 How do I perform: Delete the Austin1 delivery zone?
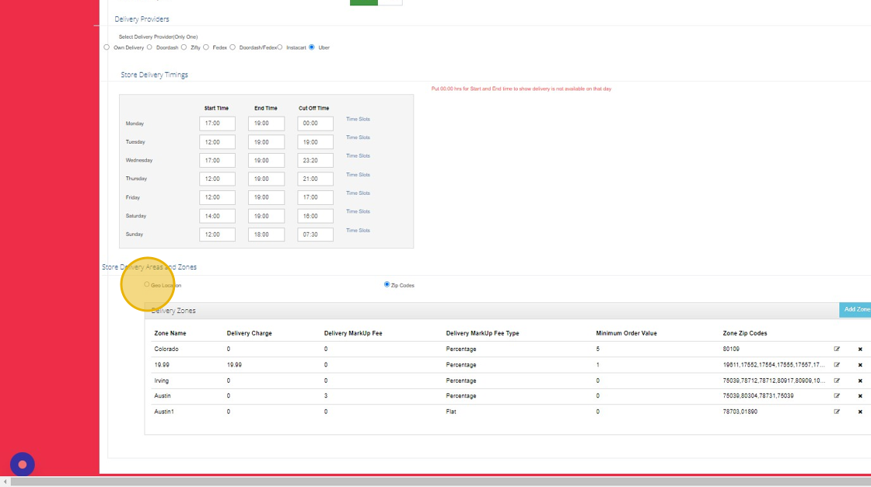coord(860,412)
